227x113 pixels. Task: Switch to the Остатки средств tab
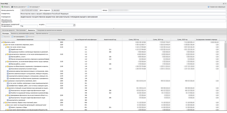tap(8, 30)
